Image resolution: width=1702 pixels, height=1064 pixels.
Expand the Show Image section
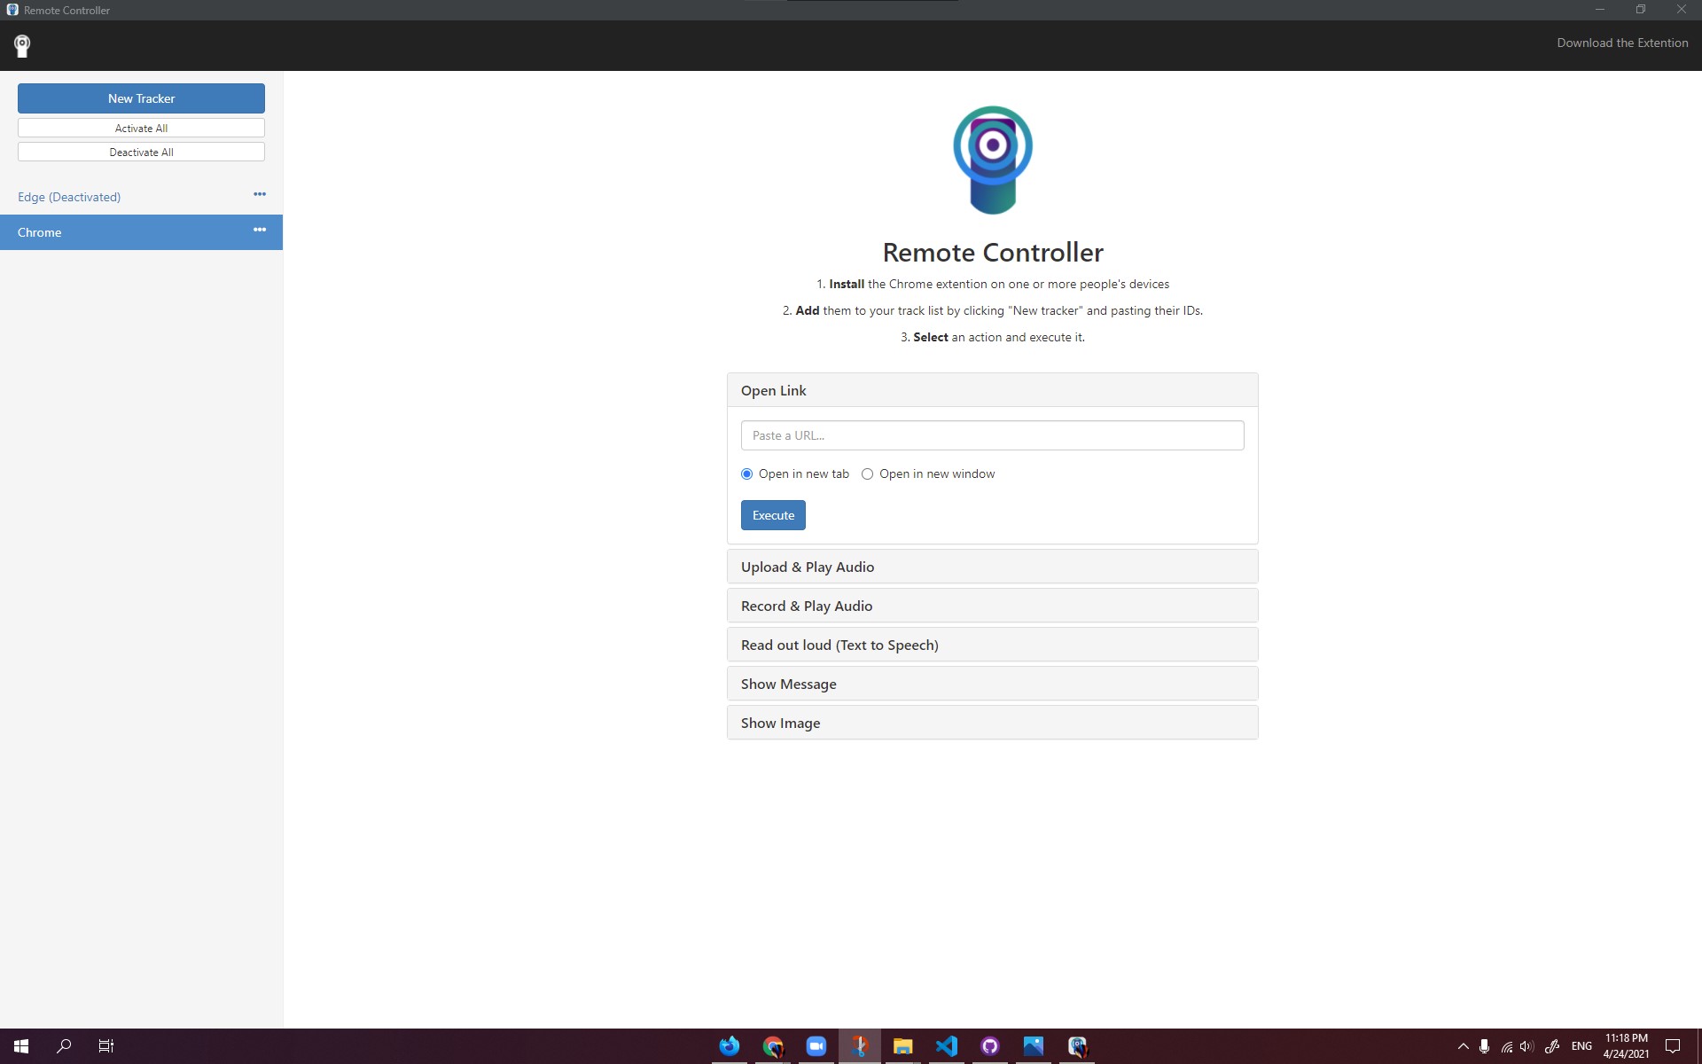[992, 723]
